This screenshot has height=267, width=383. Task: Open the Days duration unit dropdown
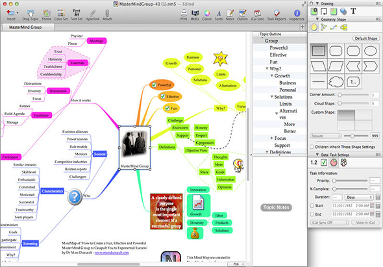pos(359,197)
